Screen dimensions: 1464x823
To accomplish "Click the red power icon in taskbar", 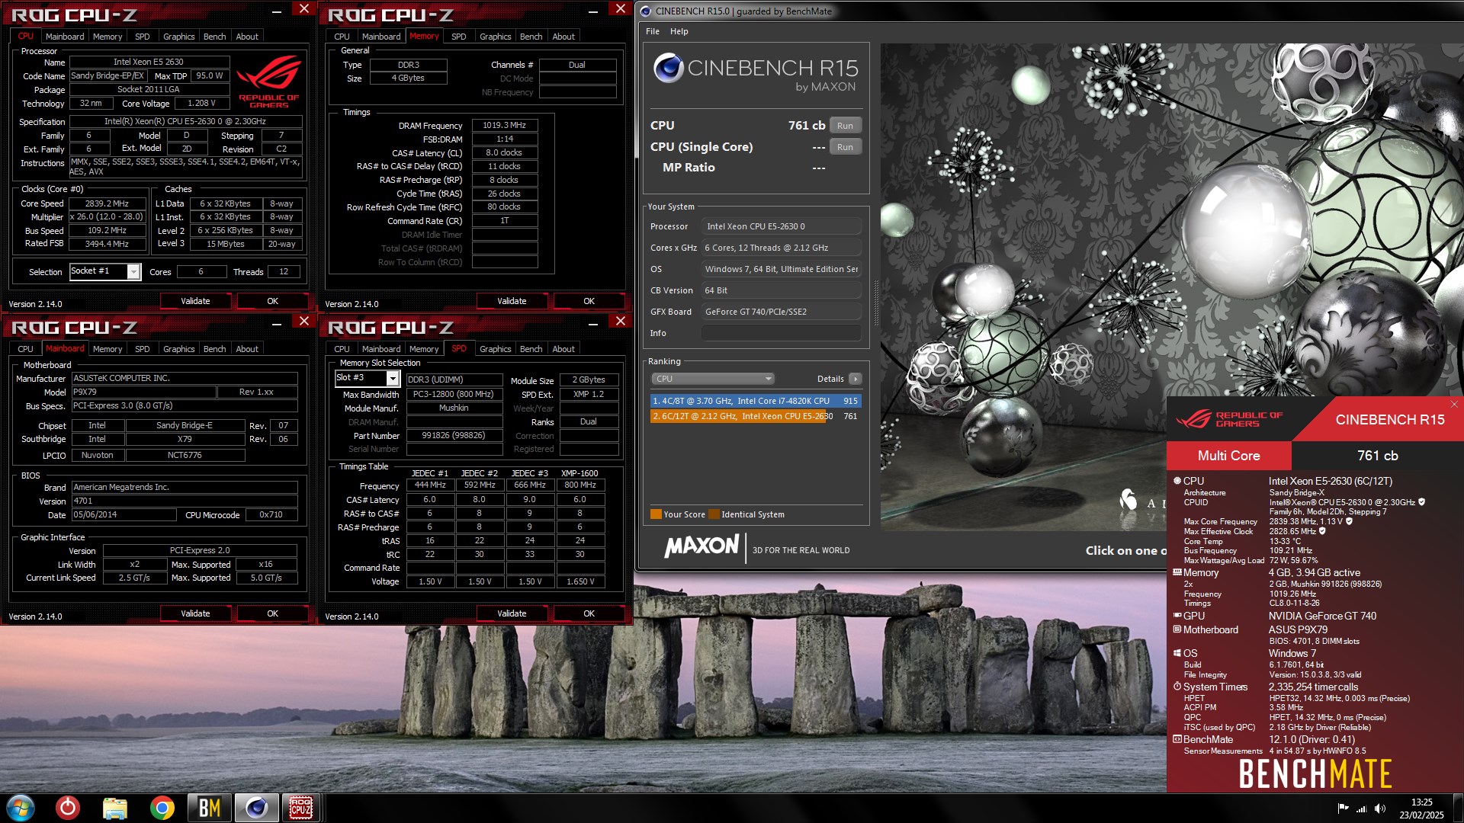I will pos(68,808).
